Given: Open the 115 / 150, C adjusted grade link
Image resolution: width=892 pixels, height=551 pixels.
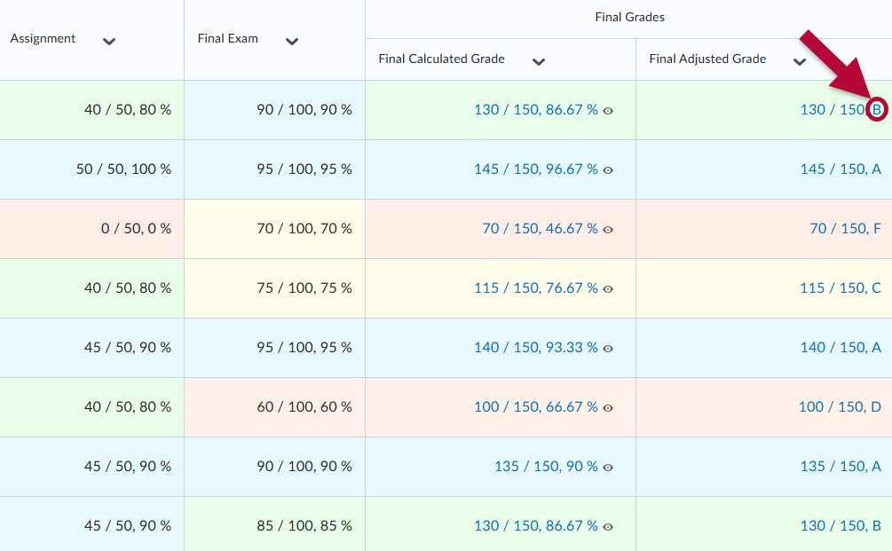Looking at the screenshot, I should 841,287.
